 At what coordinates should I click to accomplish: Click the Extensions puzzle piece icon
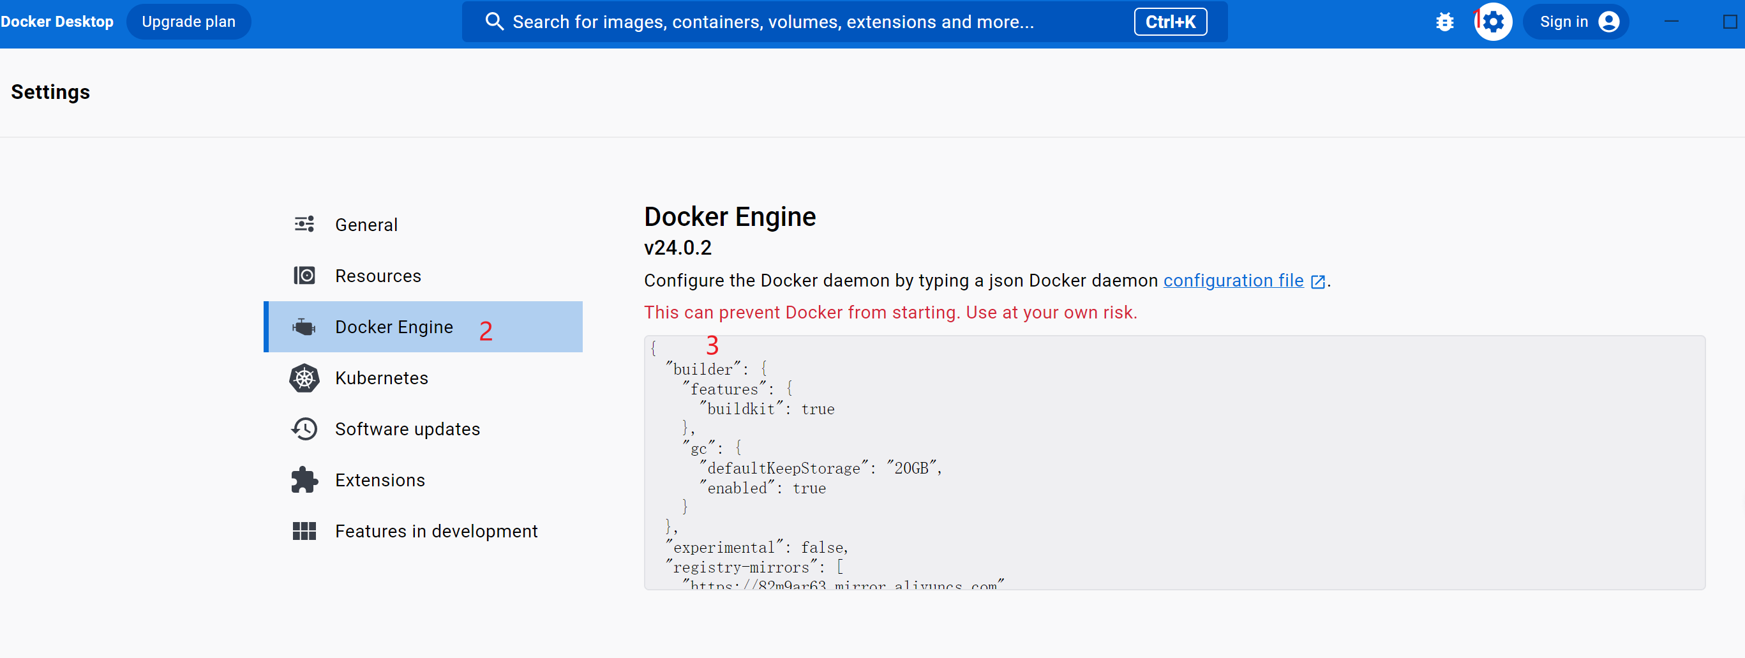[x=304, y=480]
